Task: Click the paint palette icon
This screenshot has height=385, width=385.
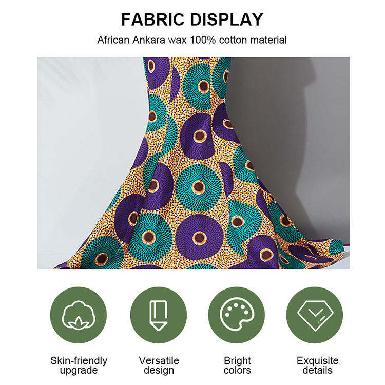Action: tap(237, 315)
